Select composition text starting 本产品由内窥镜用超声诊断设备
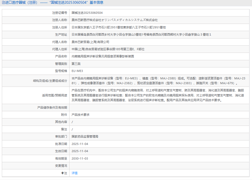Viewport: 252px width, 180px height. click(158, 81)
